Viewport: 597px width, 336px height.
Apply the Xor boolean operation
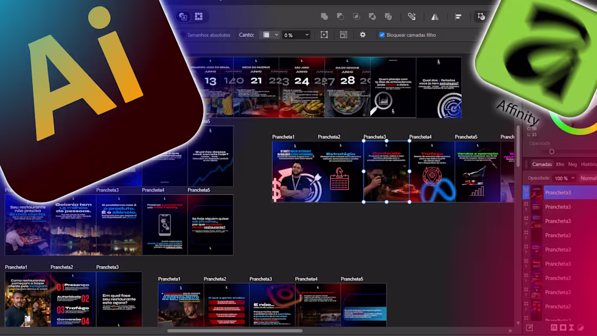click(x=372, y=16)
